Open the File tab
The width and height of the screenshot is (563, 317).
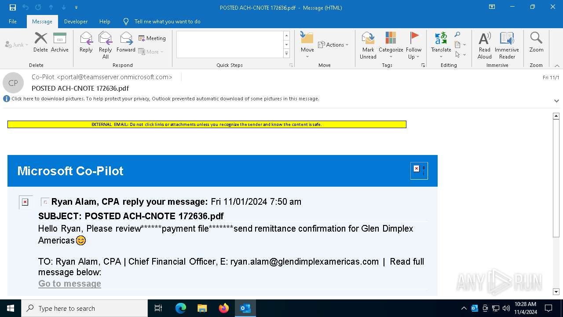(x=13, y=22)
